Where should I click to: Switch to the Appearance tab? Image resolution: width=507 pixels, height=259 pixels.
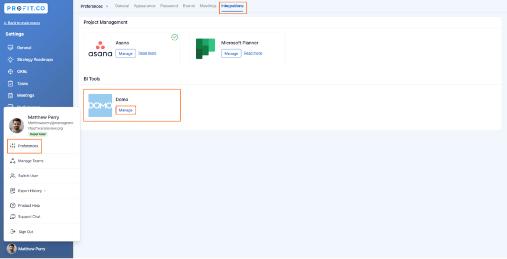pyautogui.click(x=145, y=6)
